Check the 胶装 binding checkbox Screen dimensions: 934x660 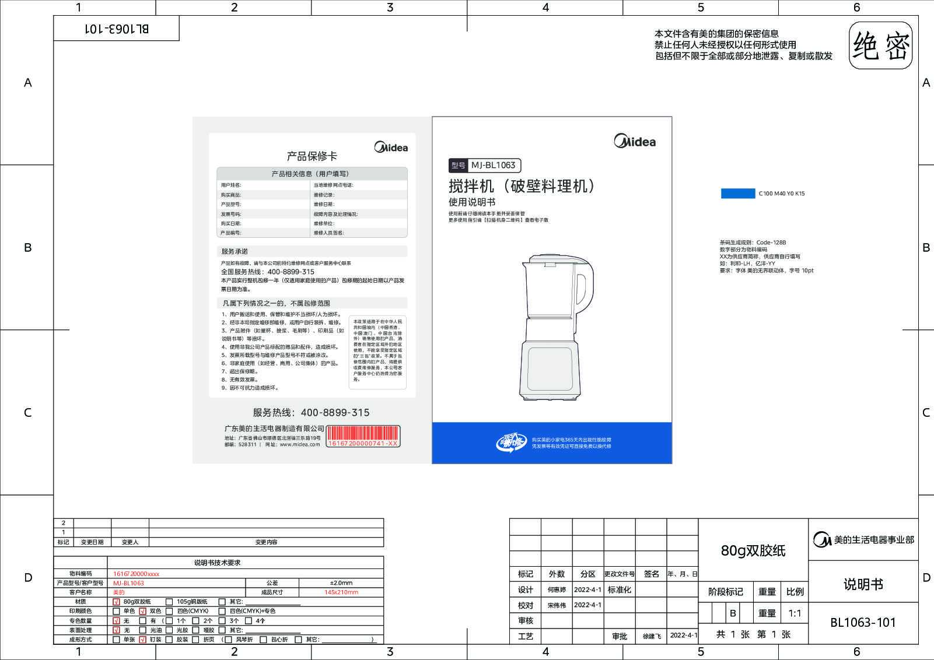coord(169,640)
